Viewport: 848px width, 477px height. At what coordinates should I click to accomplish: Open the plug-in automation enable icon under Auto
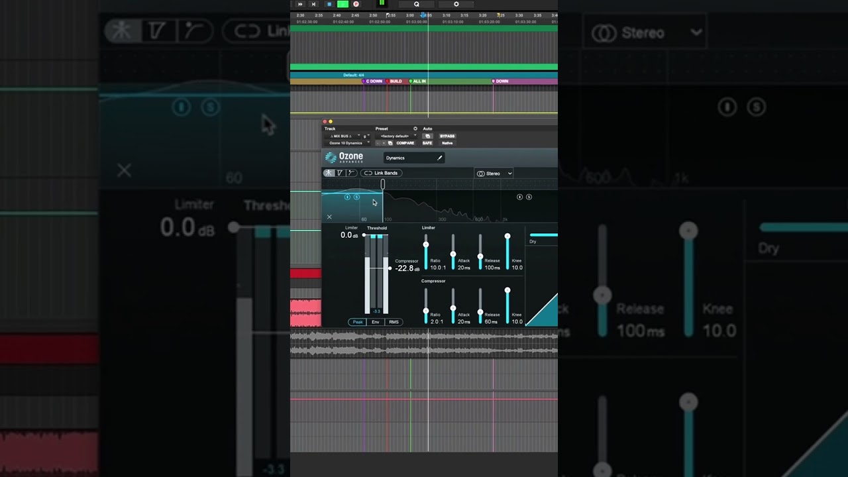pyautogui.click(x=427, y=136)
